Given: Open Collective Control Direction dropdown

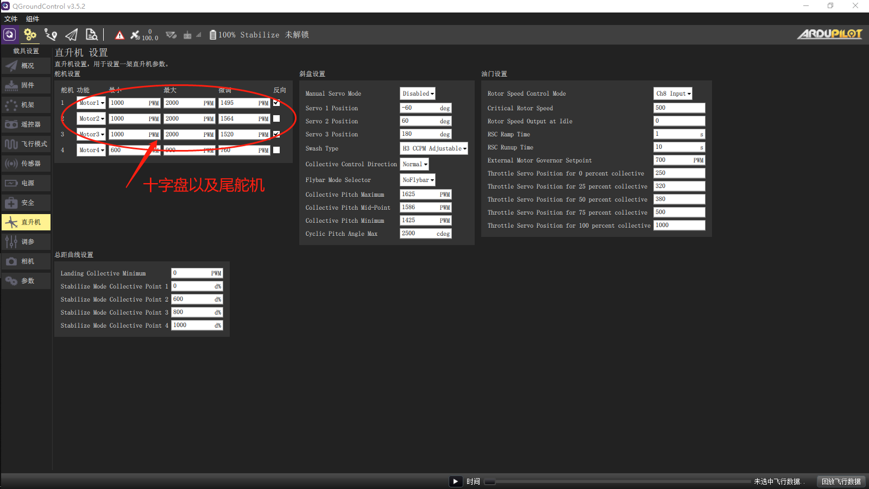Looking at the screenshot, I should coord(414,164).
